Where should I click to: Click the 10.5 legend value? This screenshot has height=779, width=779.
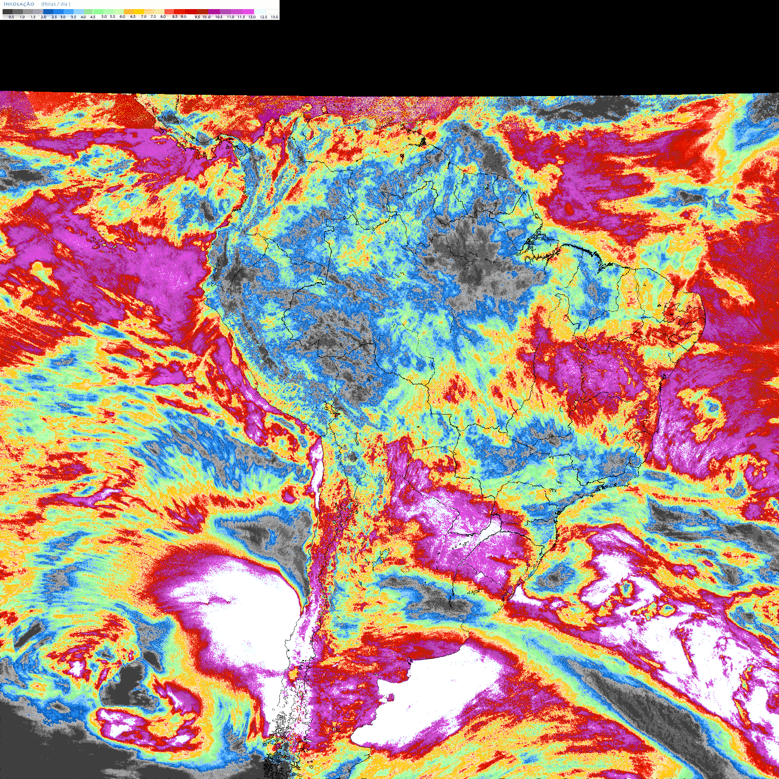(219, 17)
